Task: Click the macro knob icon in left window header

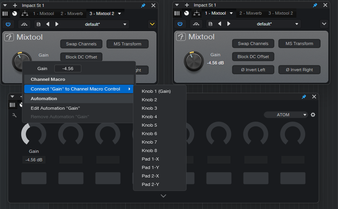Action: (x=15, y=13)
